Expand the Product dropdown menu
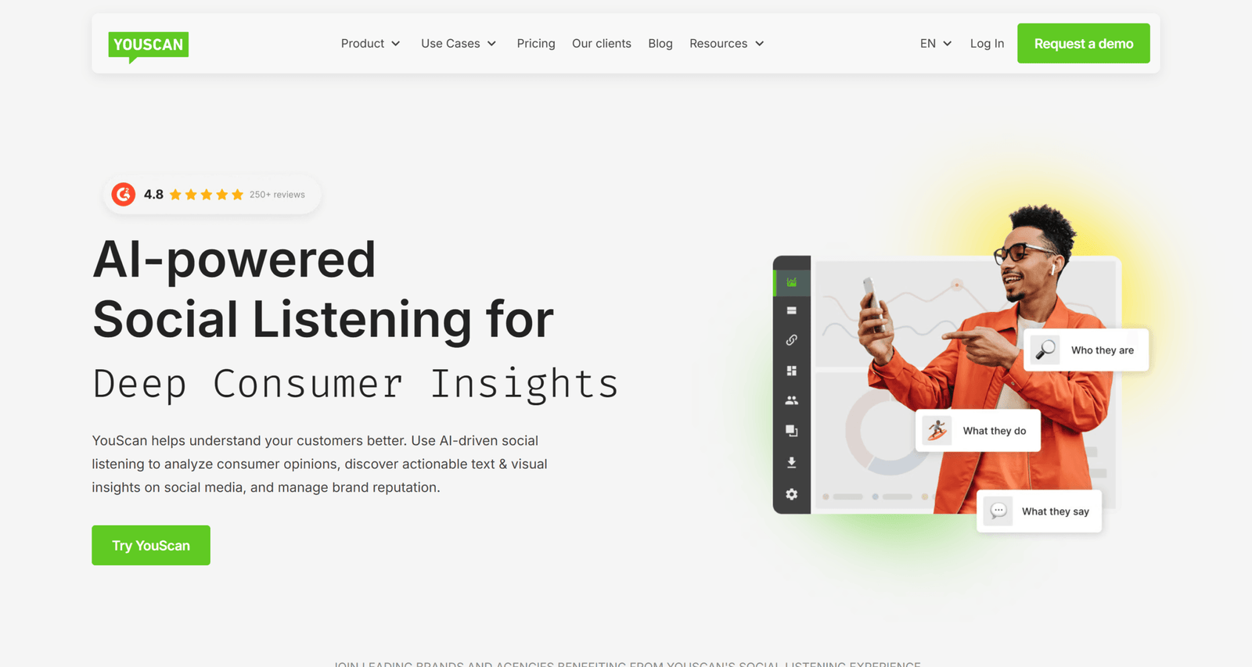 tap(371, 44)
